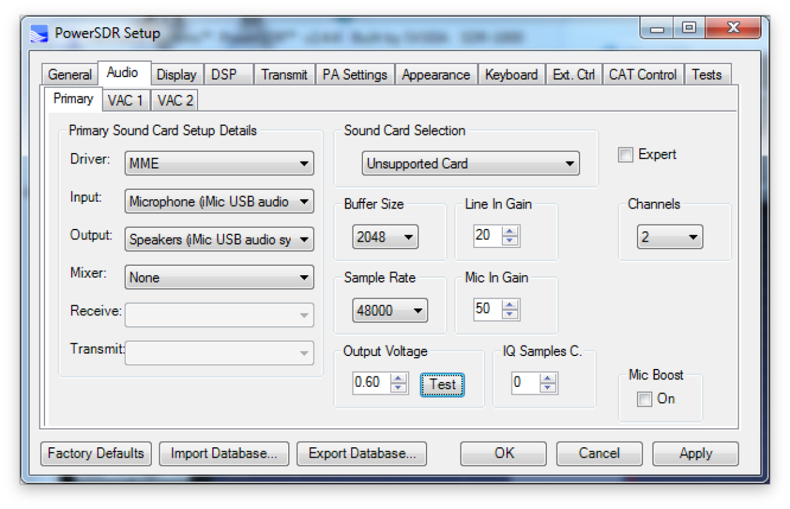Click Import Database button
Viewport: 790px width, 509px height.
224,453
